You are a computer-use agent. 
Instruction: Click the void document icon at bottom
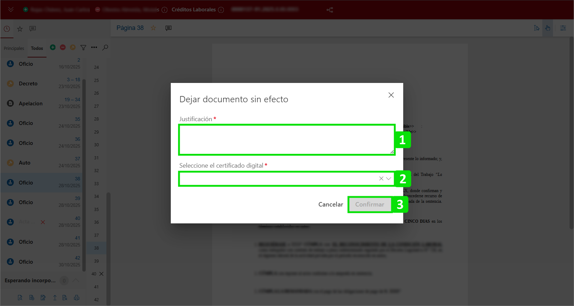point(65,298)
